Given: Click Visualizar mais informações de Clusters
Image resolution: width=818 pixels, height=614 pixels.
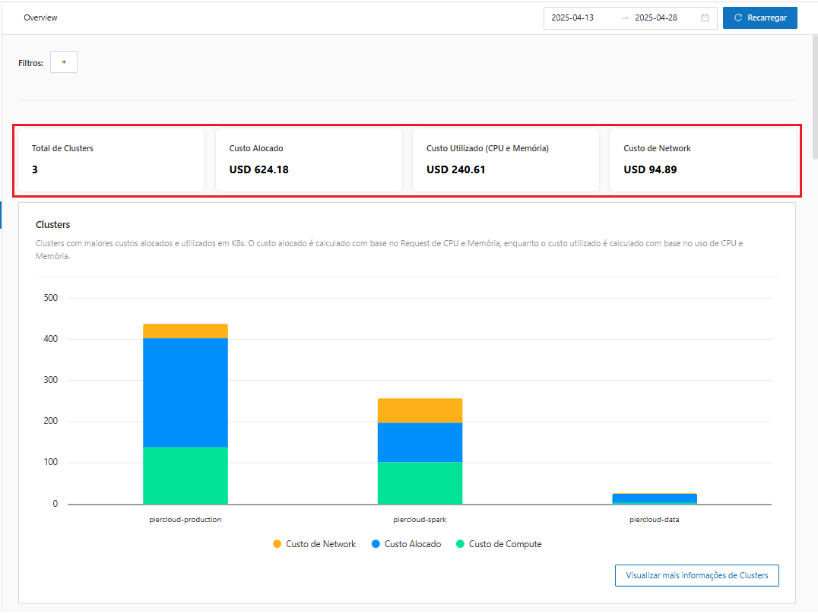Looking at the screenshot, I should click(696, 575).
